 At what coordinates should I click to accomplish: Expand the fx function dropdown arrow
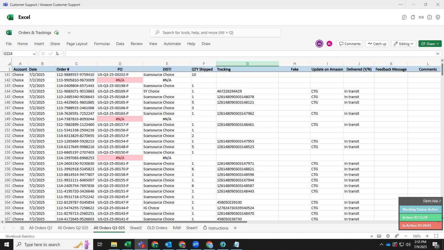pyautogui.click(x=61, y=54)
